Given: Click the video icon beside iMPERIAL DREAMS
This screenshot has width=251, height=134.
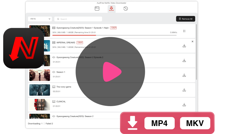Looking at the screenshot, I should pos(54,43).
